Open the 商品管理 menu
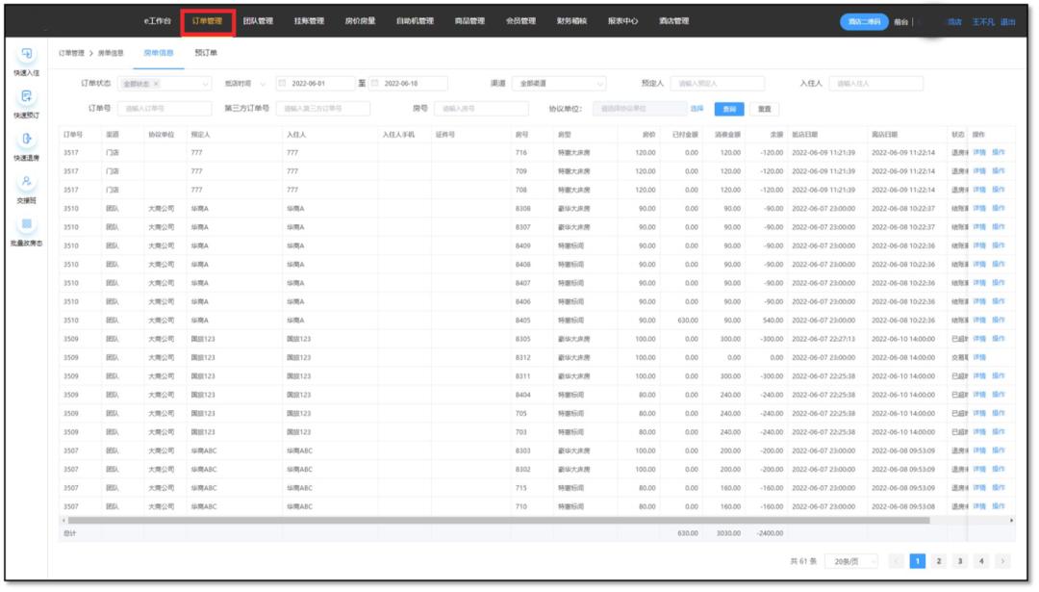This screenshot has width=1039, height=592. pyautogui.click(x=469, y=21)
